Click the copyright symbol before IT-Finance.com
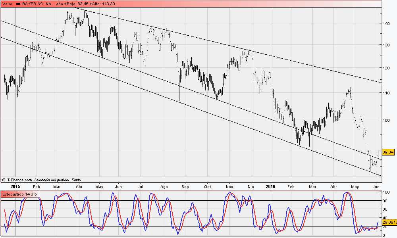This screenshot has width=397, height=238. [4, 180]
